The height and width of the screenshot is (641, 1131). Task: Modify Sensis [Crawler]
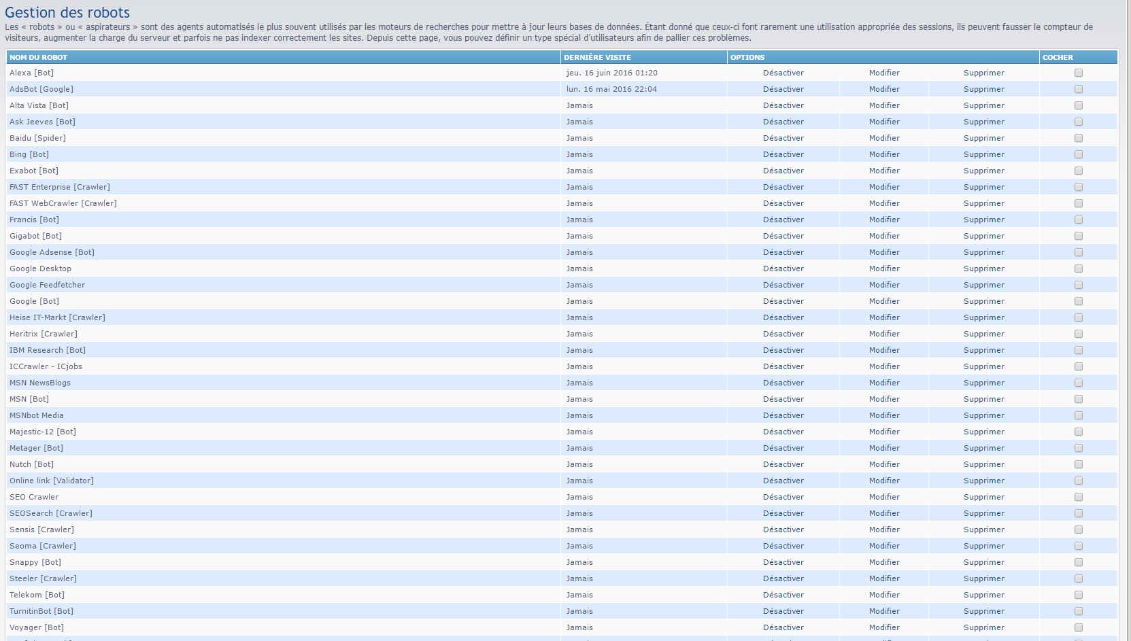(884, 530)
